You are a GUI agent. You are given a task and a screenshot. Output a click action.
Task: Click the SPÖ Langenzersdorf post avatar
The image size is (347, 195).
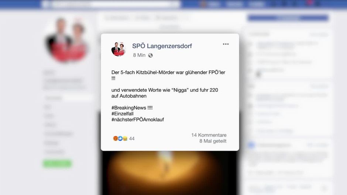118,49
